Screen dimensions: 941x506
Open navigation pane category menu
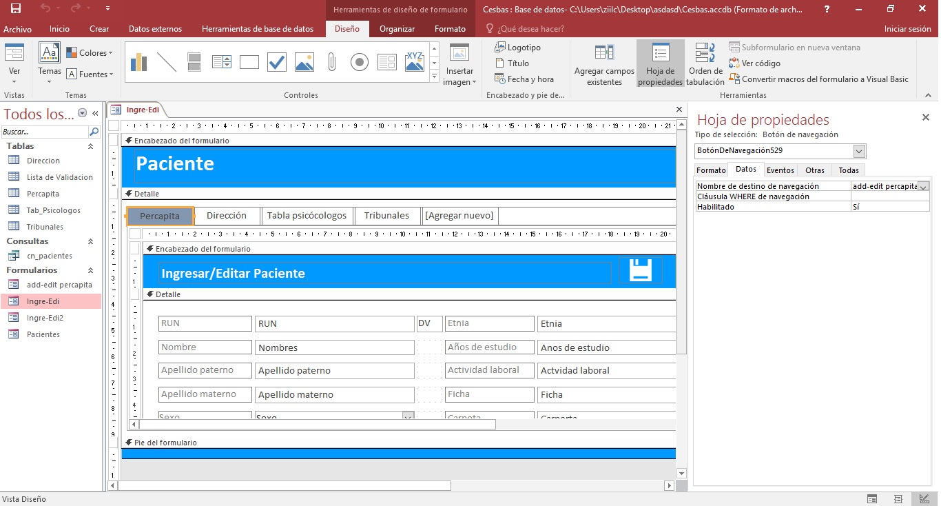click(x=83, y=113)
